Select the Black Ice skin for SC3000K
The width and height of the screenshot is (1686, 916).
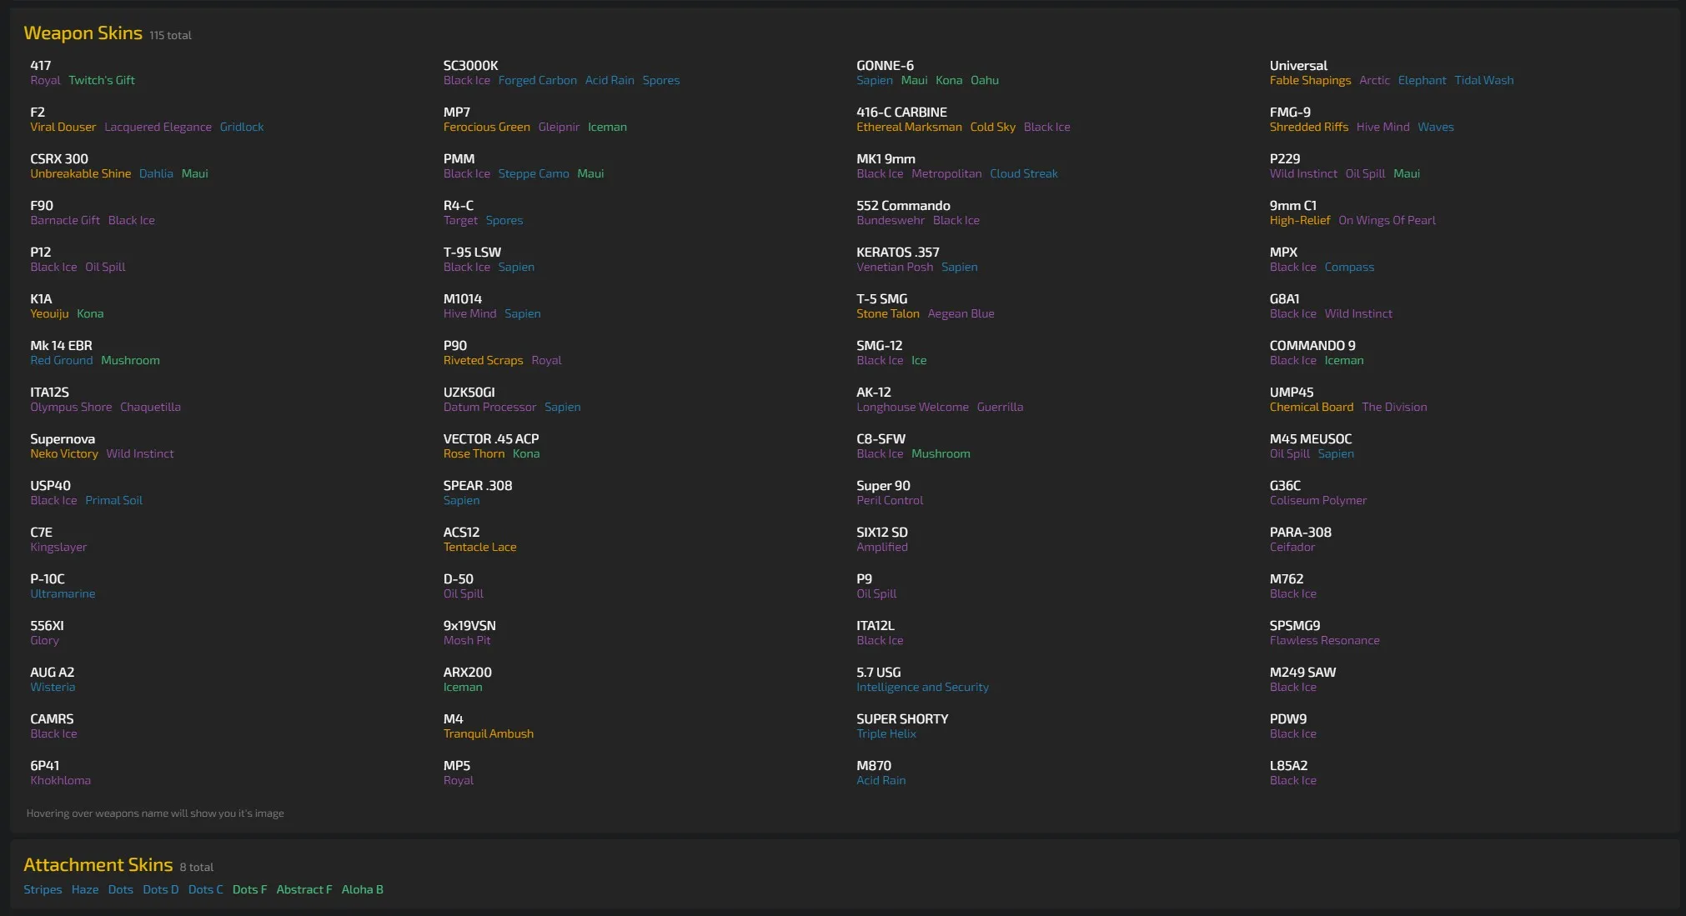click(x=467, y=80)
